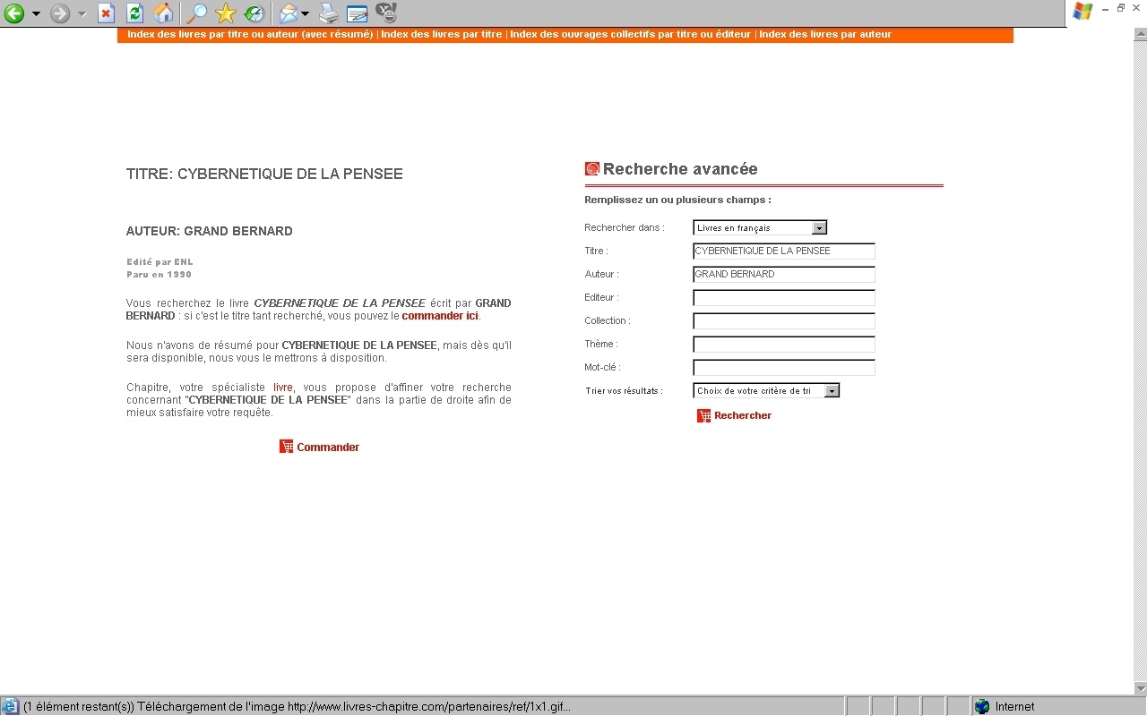Click the Windows flag logo
Viewport: 1147px width, 716px height.
1083,11
